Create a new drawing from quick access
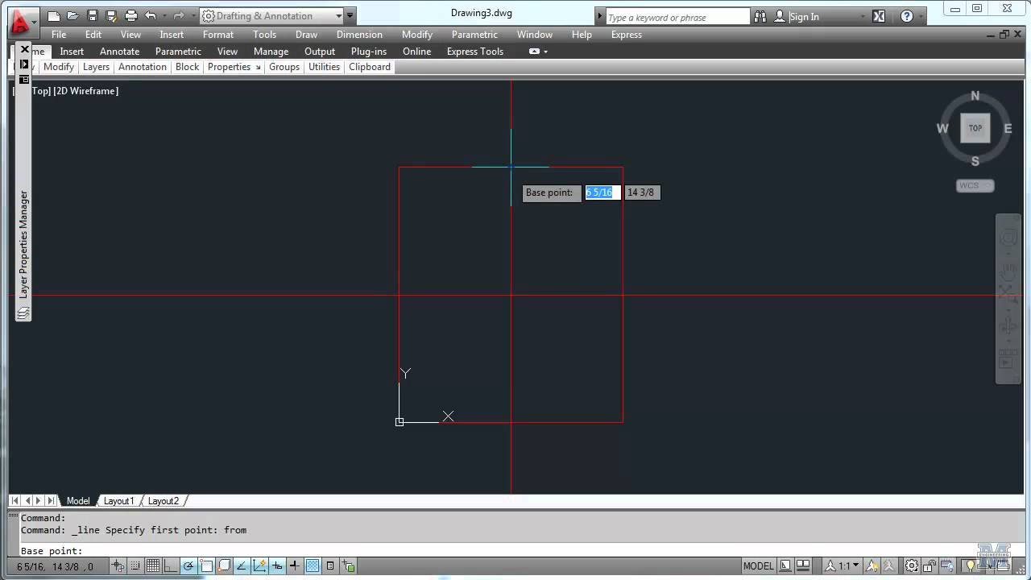 pos(53,16)
